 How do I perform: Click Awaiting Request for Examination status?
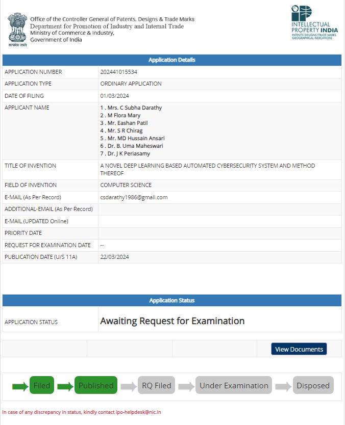pyautogui.click(x=172, y=321)
